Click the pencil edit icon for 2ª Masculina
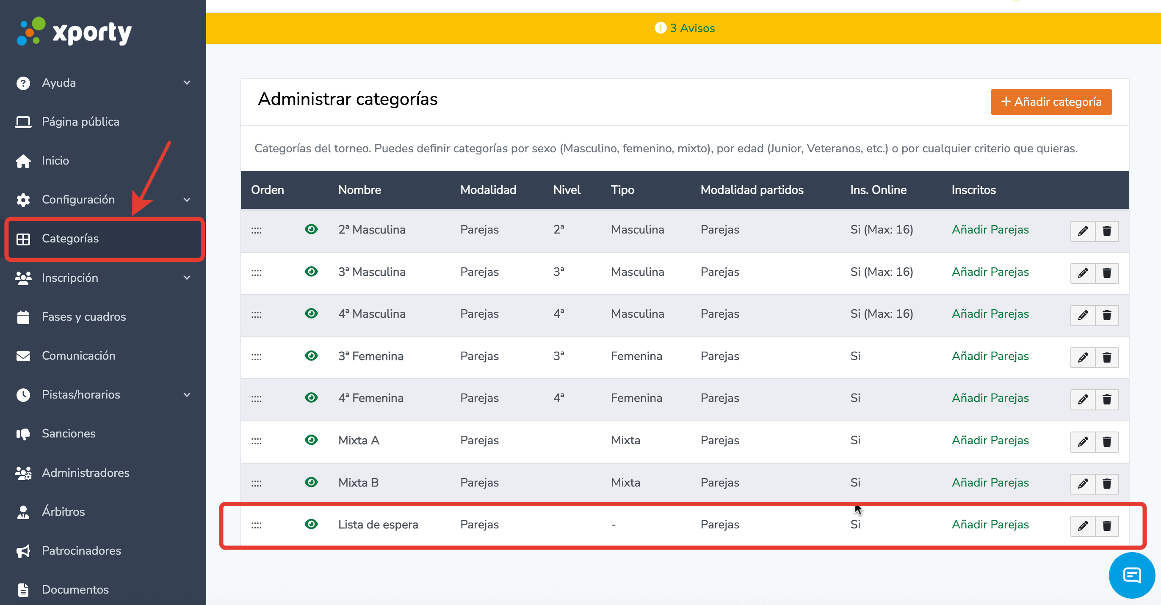The image size is (1161, 605). point(1083,231)
